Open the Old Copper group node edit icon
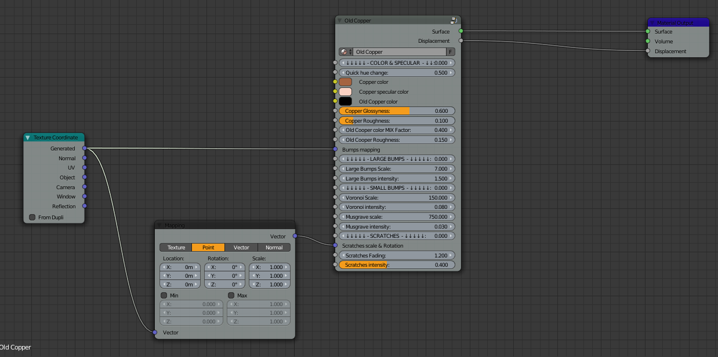 pos(454,20)
